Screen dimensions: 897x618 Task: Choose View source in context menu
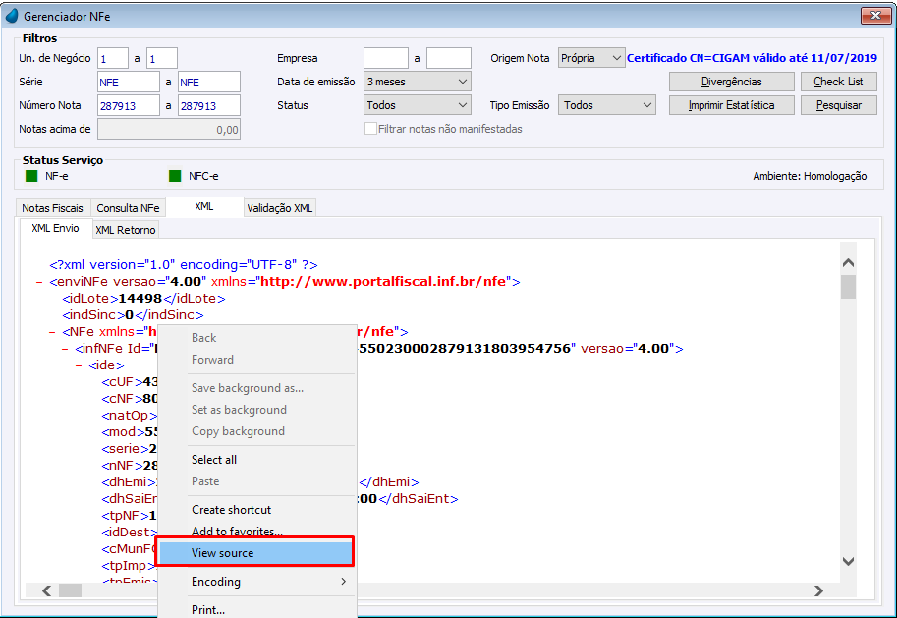point(255,553)
